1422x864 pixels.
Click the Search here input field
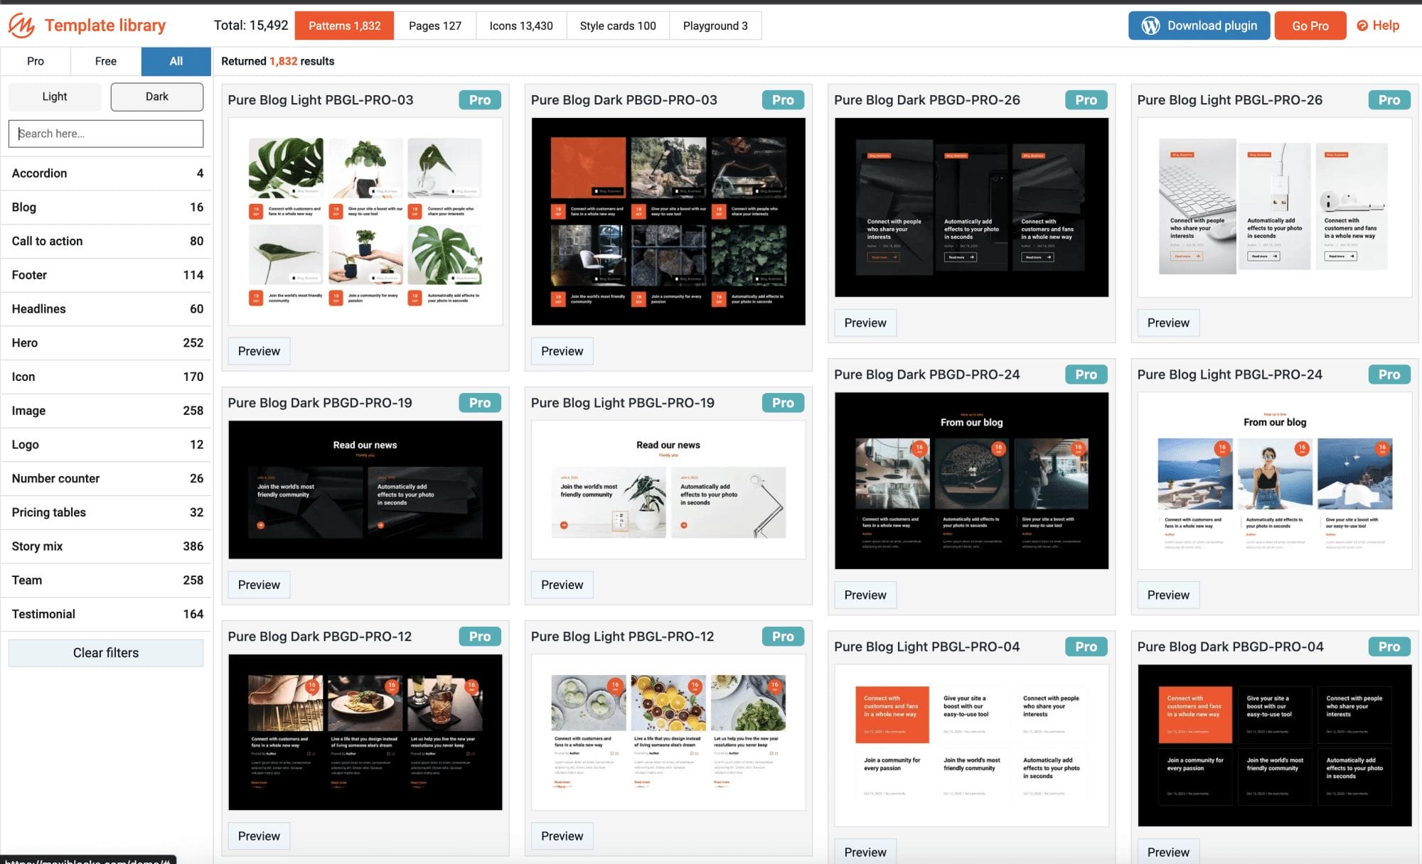point(106,134)
